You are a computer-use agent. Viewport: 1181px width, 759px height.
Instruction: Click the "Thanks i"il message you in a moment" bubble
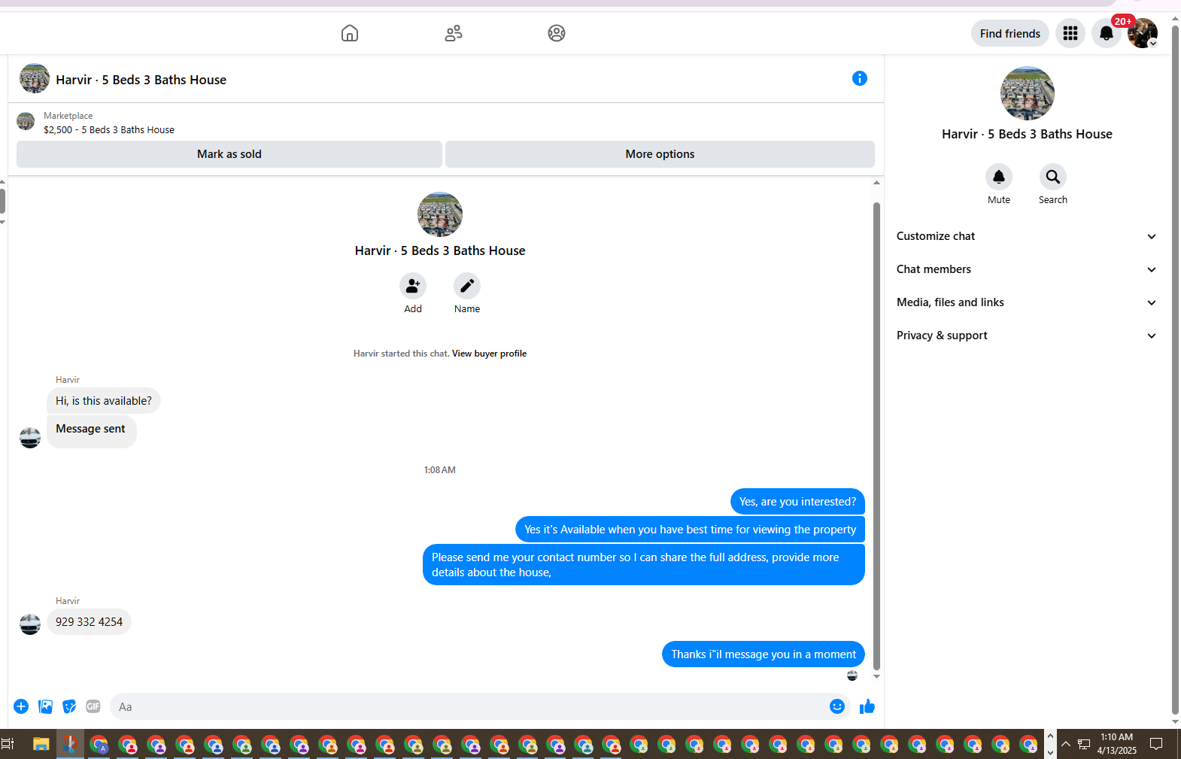pos(764,654)
